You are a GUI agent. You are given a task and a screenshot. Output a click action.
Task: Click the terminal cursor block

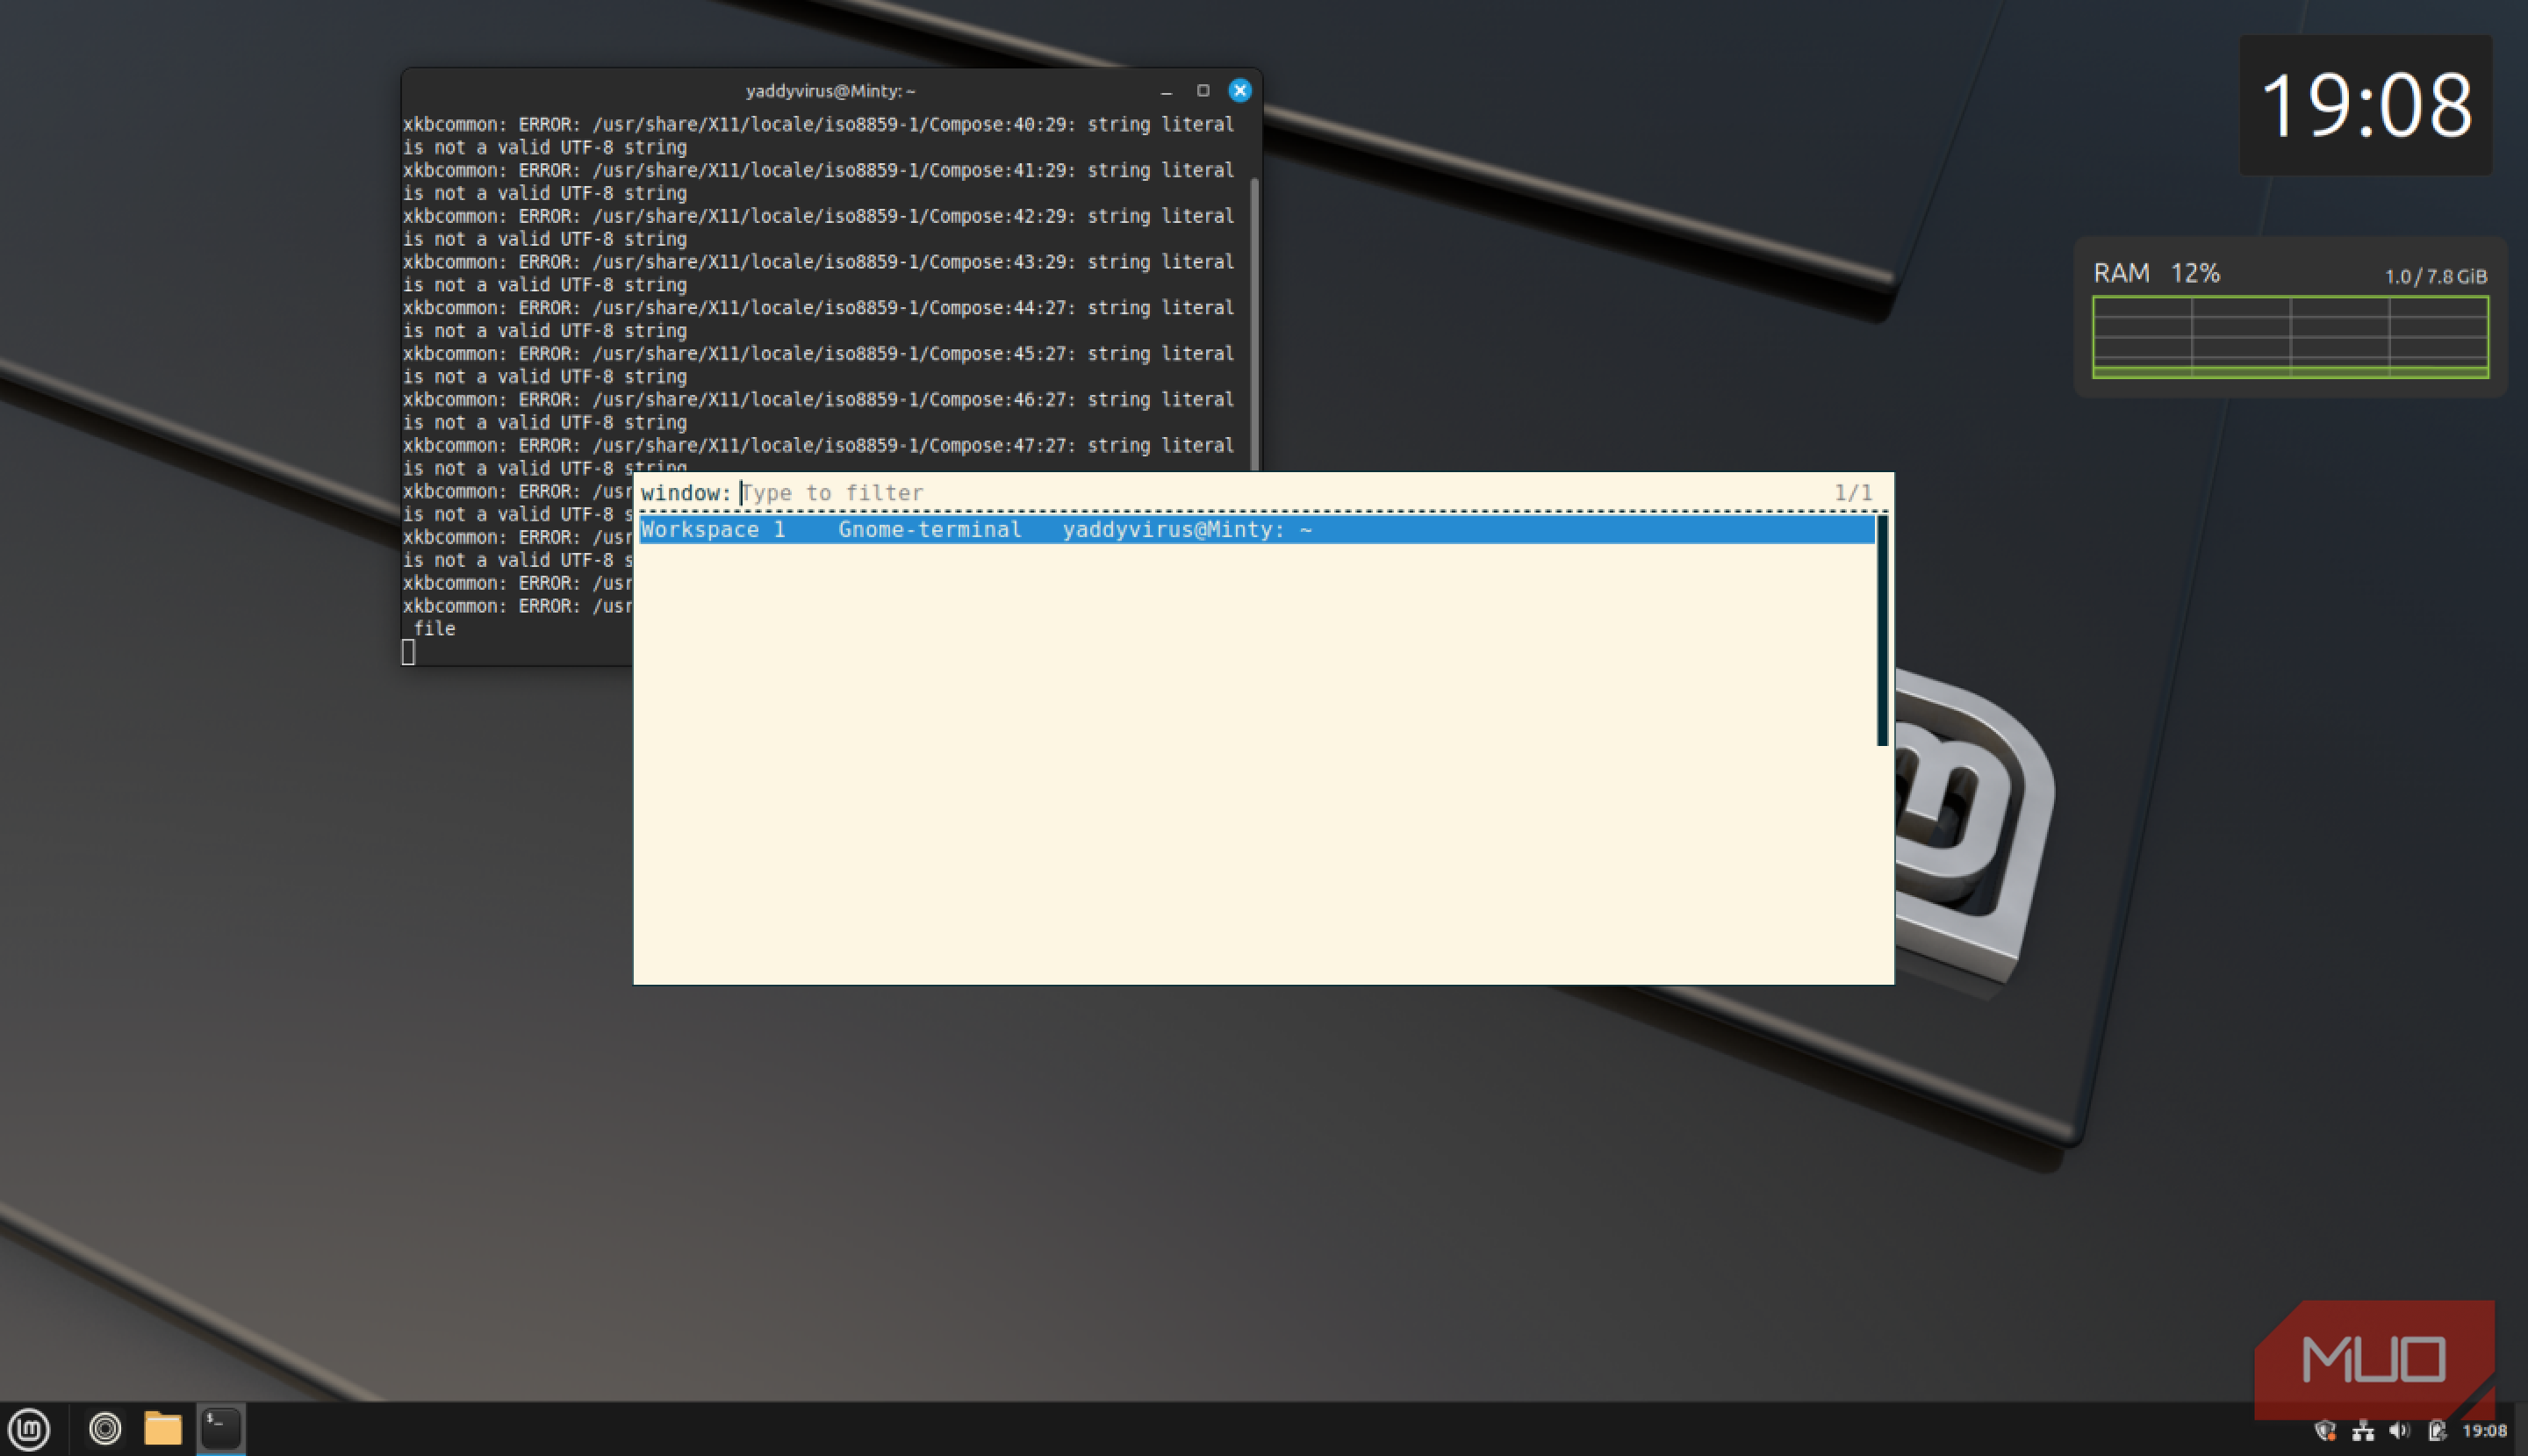pos(408,652)
